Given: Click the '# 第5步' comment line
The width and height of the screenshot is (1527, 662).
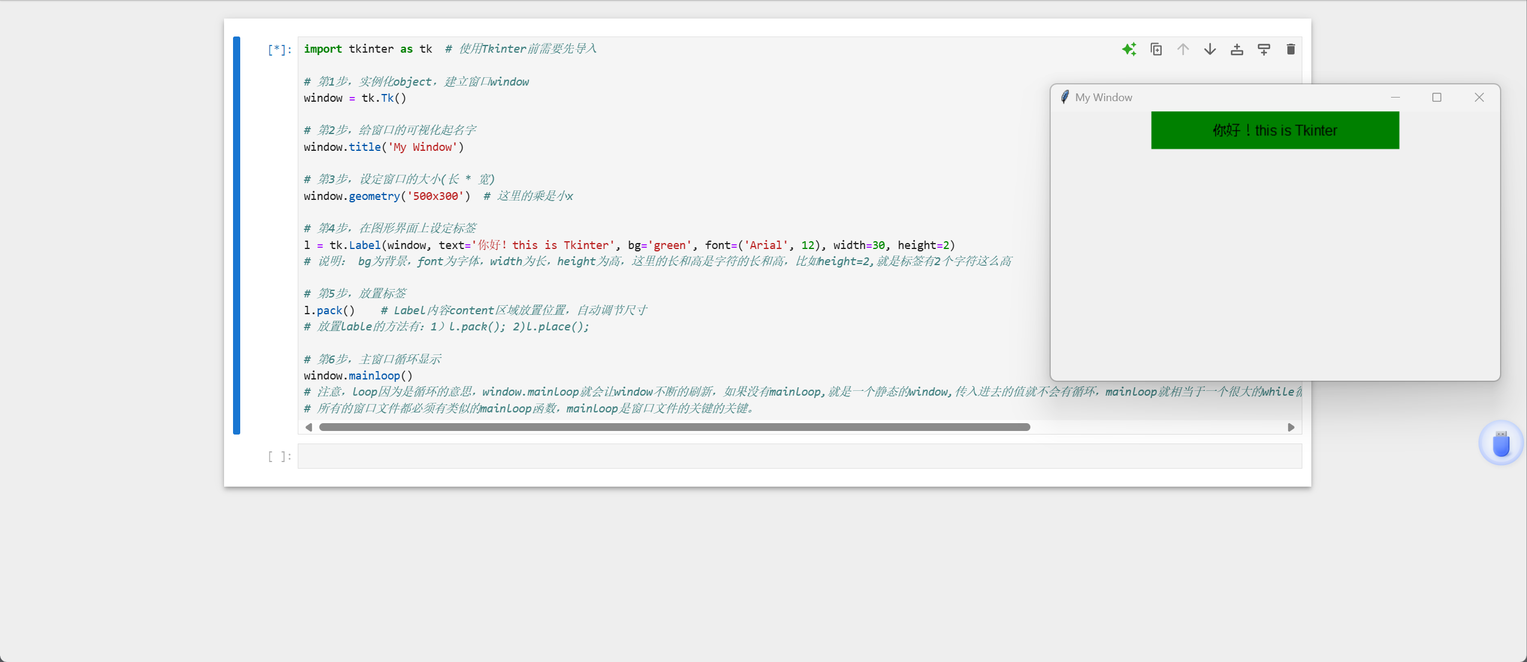Looking at the screenshot, I should pyautogui.click(x=355, y=293).
